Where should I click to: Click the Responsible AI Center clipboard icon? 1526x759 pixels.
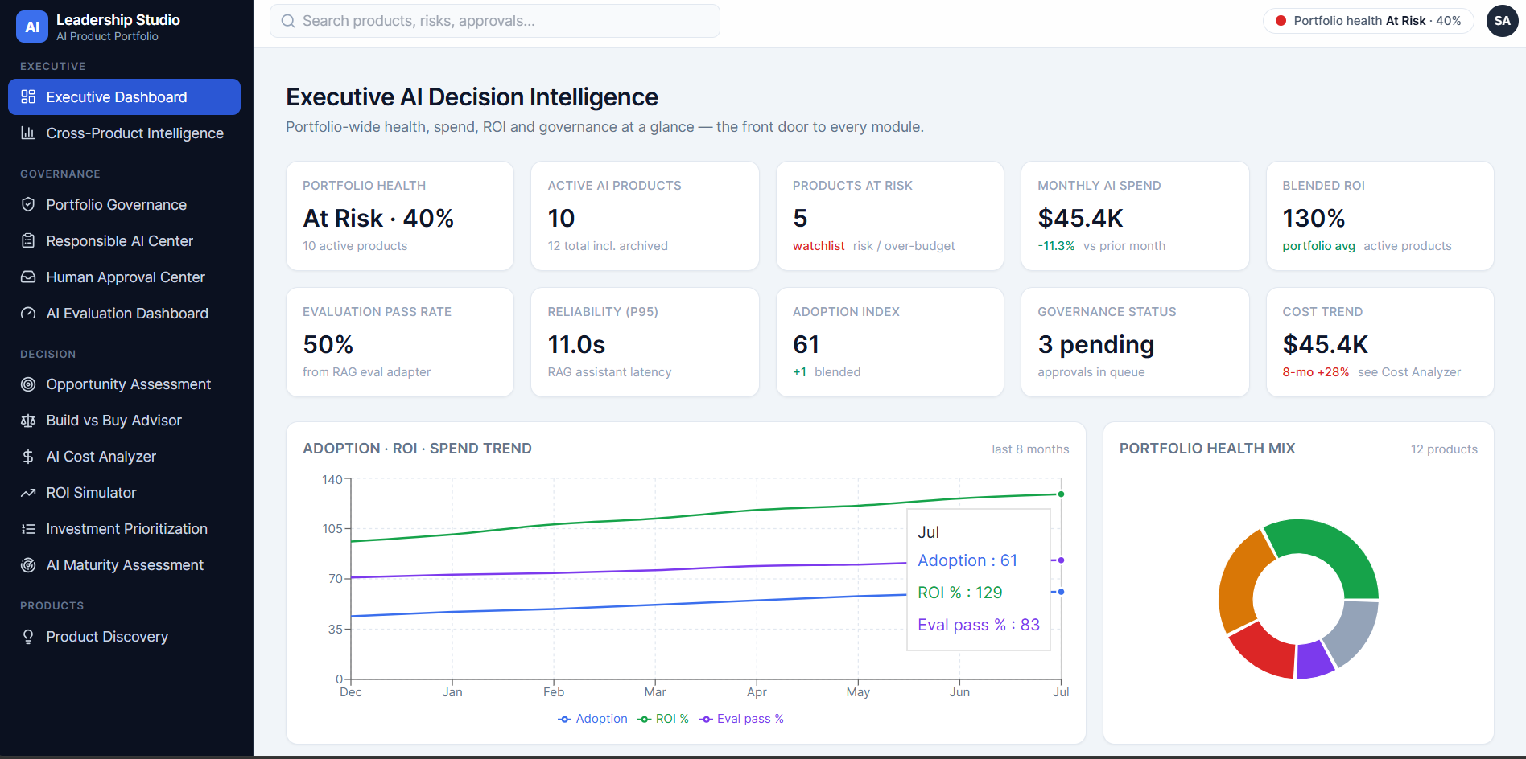pyautogui.click(x=28, y=240)
